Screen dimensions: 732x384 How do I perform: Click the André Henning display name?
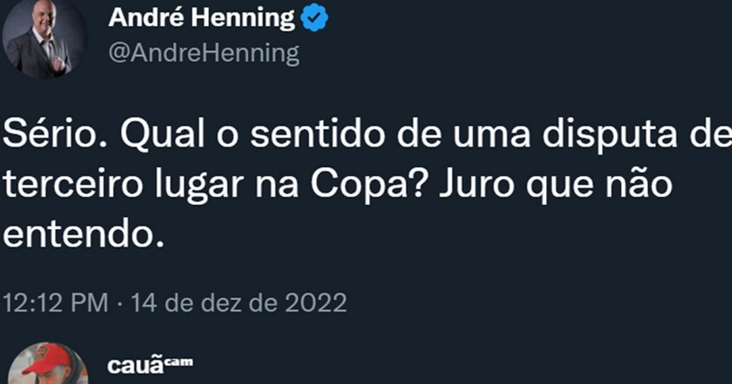tap(201, 20)
